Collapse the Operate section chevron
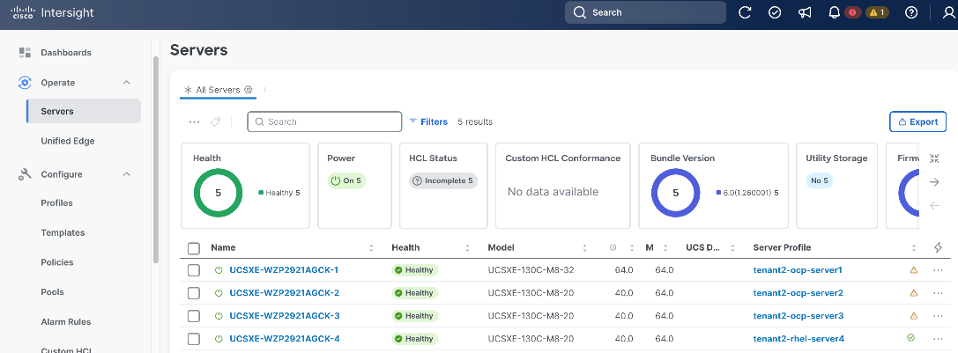Image resolution: width=958 pixels, height=353 pixels. [127, 83]
